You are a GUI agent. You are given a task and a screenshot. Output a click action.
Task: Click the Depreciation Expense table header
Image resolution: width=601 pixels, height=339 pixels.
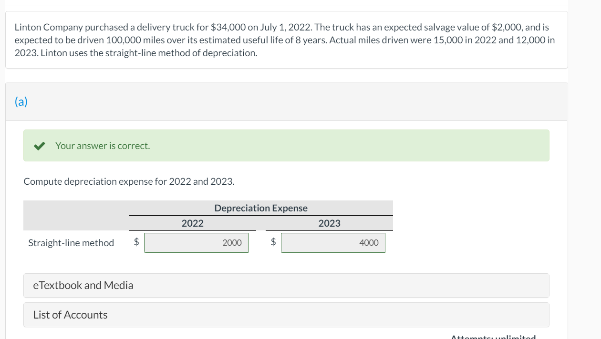click(x=261, y=208)
